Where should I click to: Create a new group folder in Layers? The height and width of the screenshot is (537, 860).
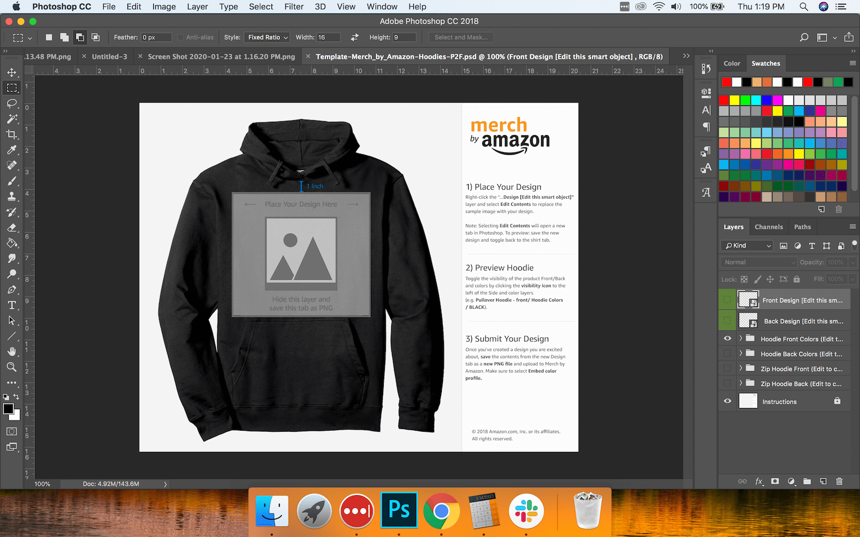(x=807, y=481)
